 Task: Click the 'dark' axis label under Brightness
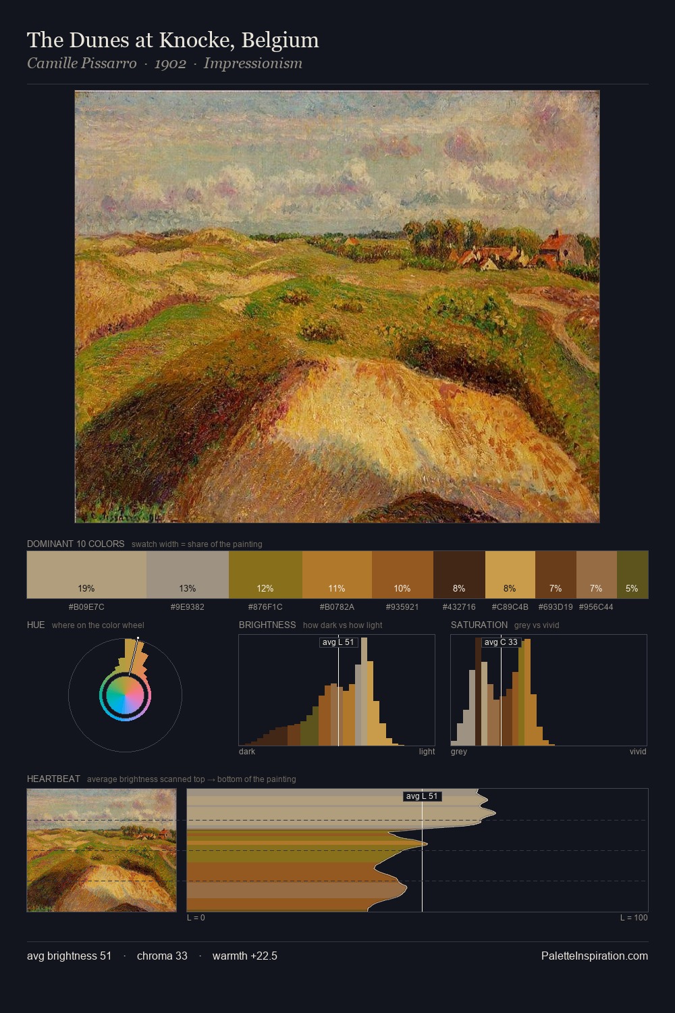coord(247,752)
